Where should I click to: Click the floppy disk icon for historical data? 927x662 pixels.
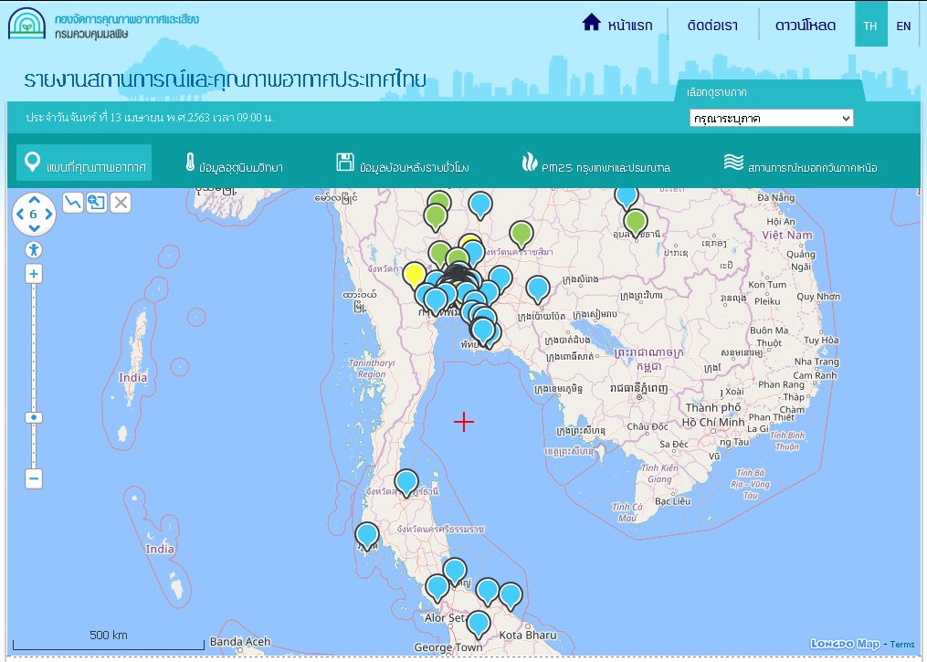(x=345, y=162)
